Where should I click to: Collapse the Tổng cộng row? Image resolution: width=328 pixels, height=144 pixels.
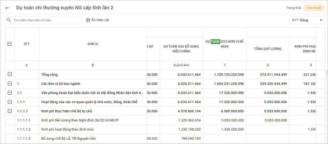click(x=10, y=74)
